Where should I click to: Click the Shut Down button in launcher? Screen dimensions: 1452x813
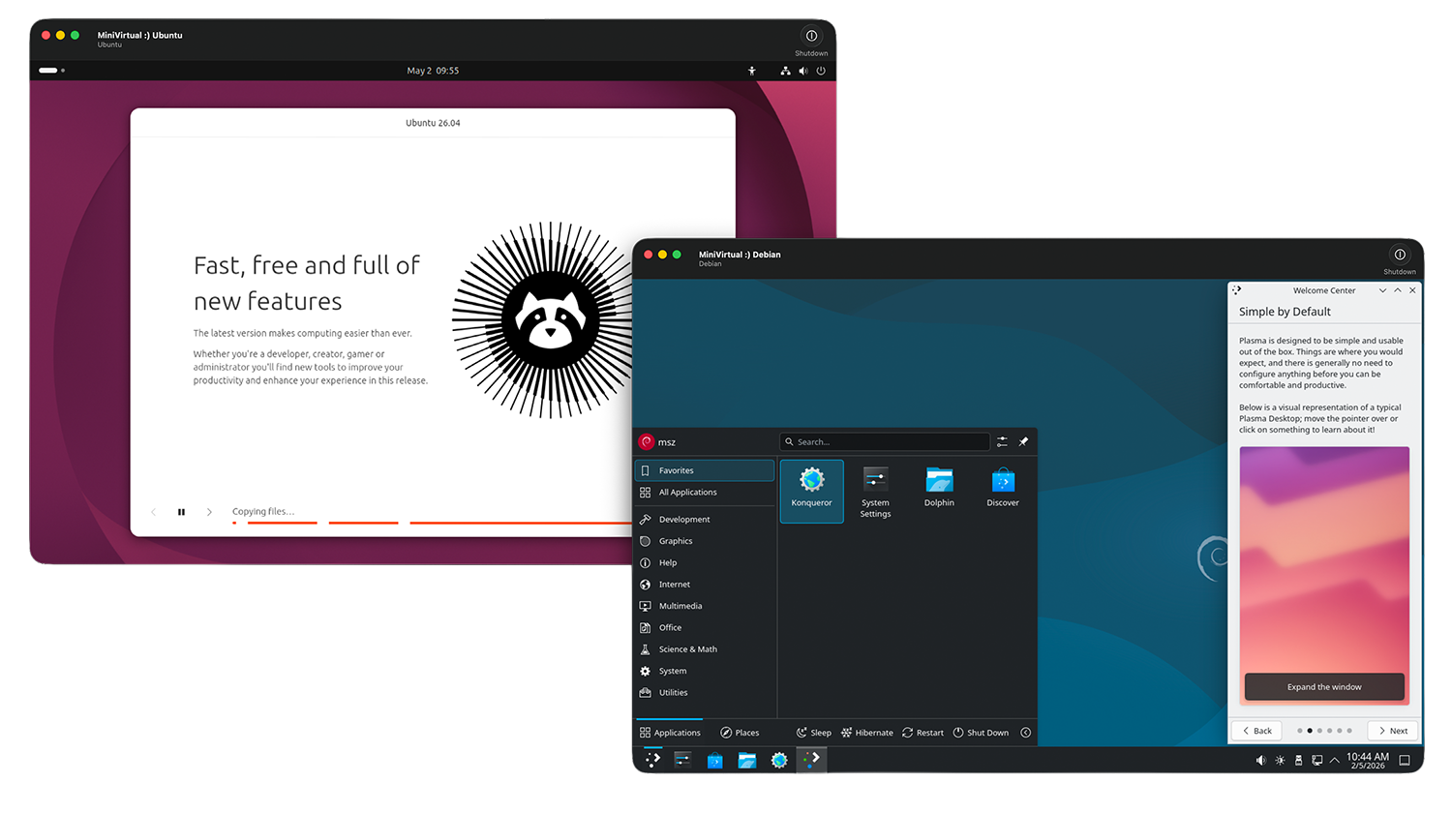981,733
